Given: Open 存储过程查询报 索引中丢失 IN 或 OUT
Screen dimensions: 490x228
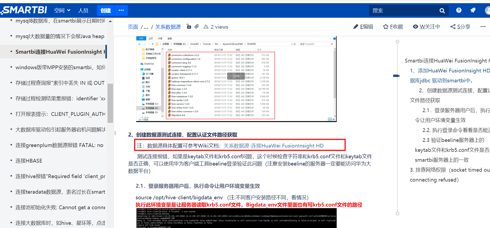Looking at the screenshot, I should point(60,83).
